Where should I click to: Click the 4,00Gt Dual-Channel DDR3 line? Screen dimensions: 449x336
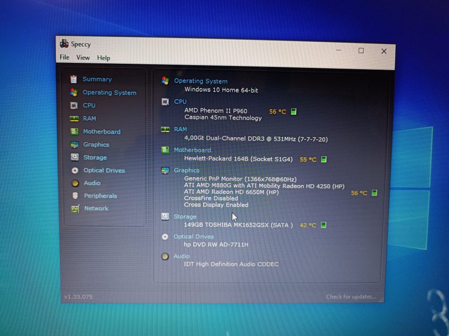point(256,139)
